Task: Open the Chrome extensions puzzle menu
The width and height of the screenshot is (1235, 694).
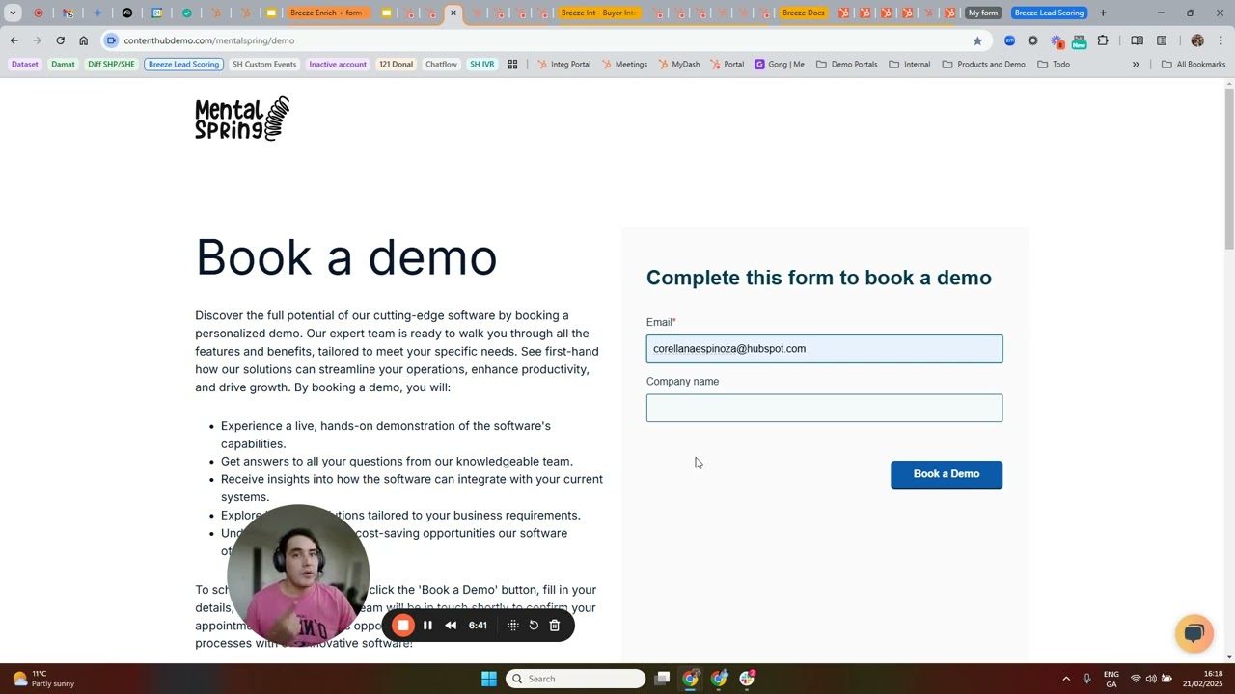Action: coord(1103,40)
